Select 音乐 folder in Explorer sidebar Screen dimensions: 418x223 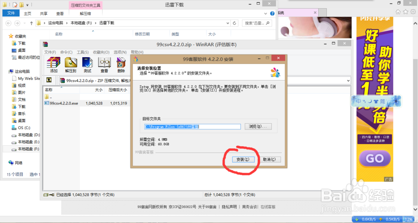22,114
